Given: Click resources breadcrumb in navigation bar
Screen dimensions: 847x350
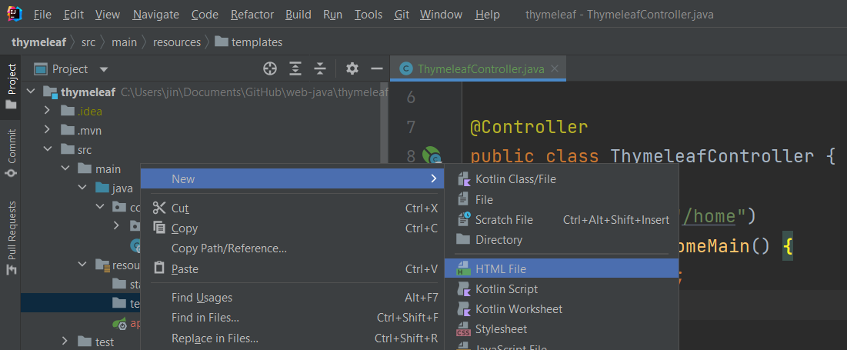Looking at the screenshot, I should point(177,42).
